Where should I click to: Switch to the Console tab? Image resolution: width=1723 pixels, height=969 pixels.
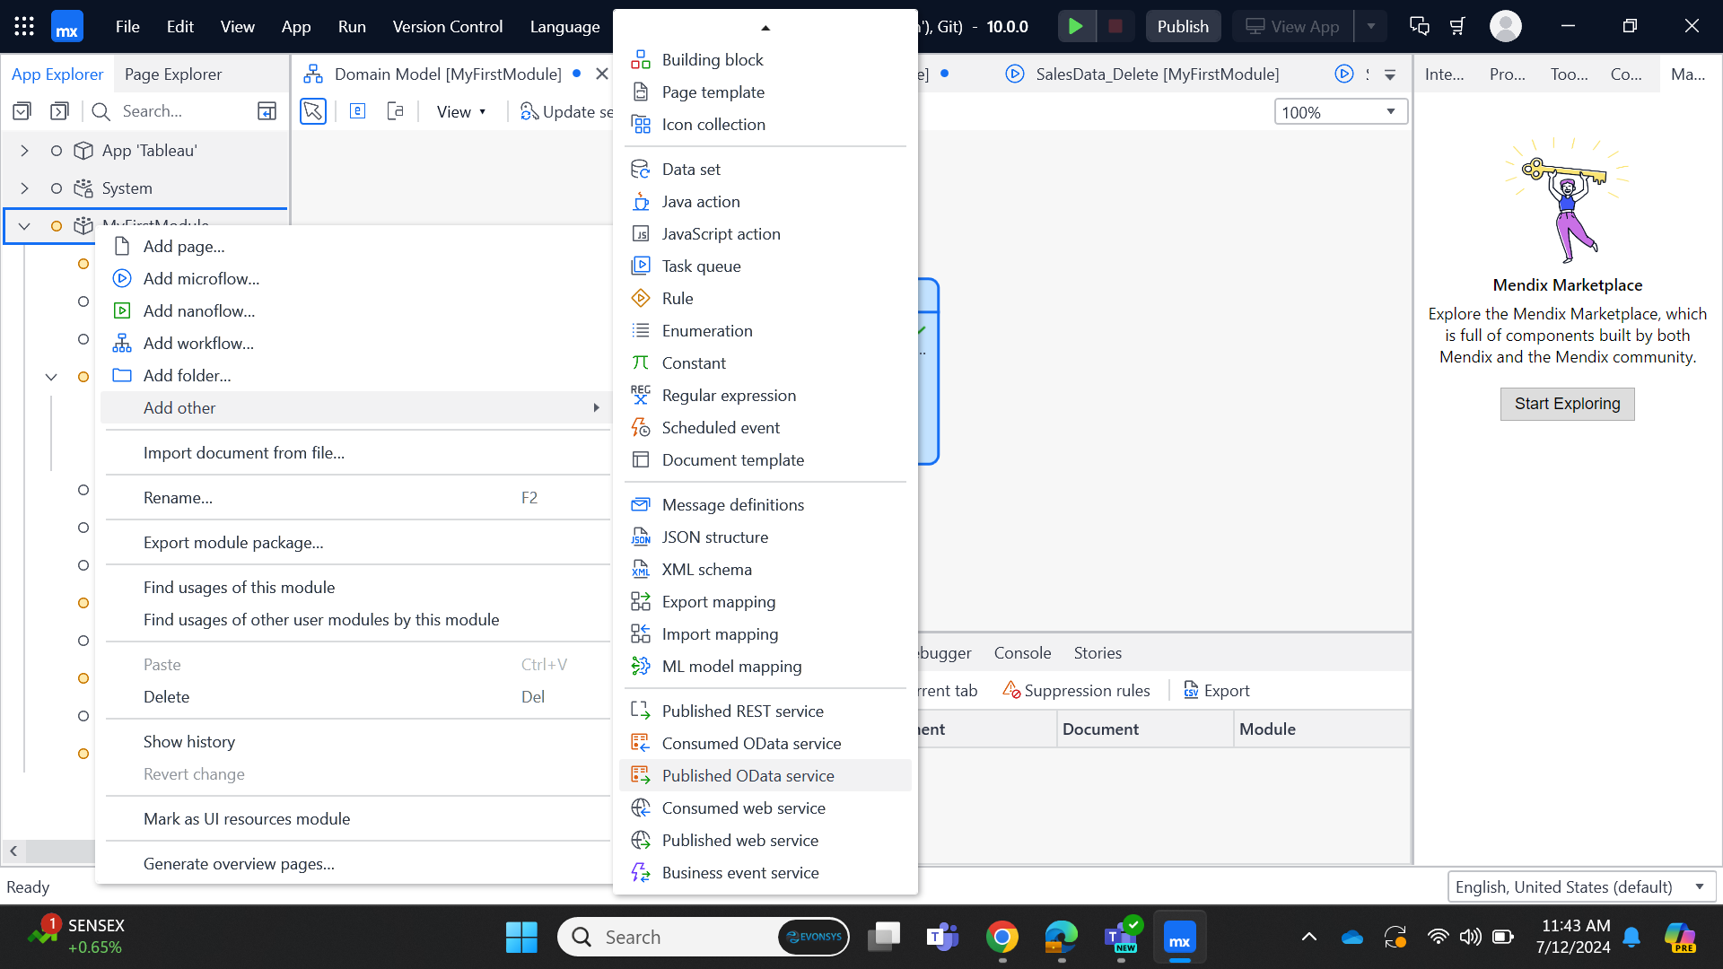pyautogui.click(x=1022, y=652)
